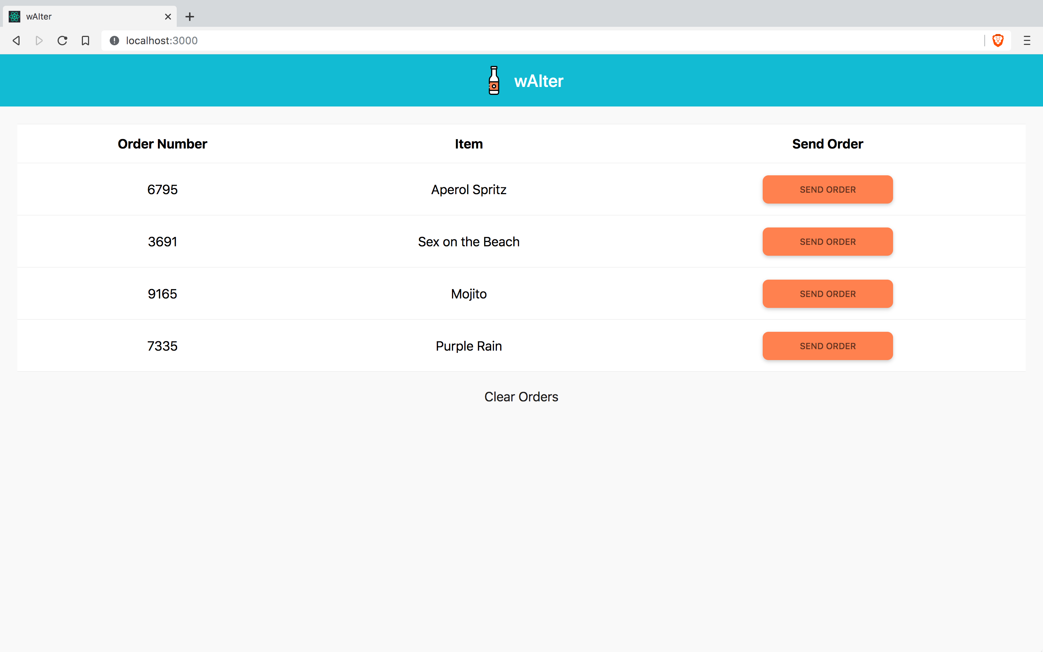Send the Mojito order
This screenshot has height=652, width=1043.
[x=827, y=294]
